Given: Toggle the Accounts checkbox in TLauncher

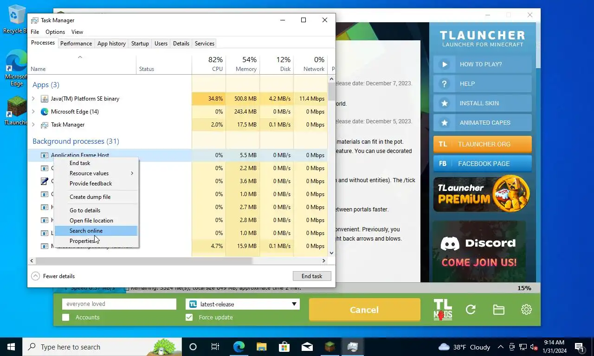Looking at the screenshot, I should pyautogui.click(x=66, y=318).
